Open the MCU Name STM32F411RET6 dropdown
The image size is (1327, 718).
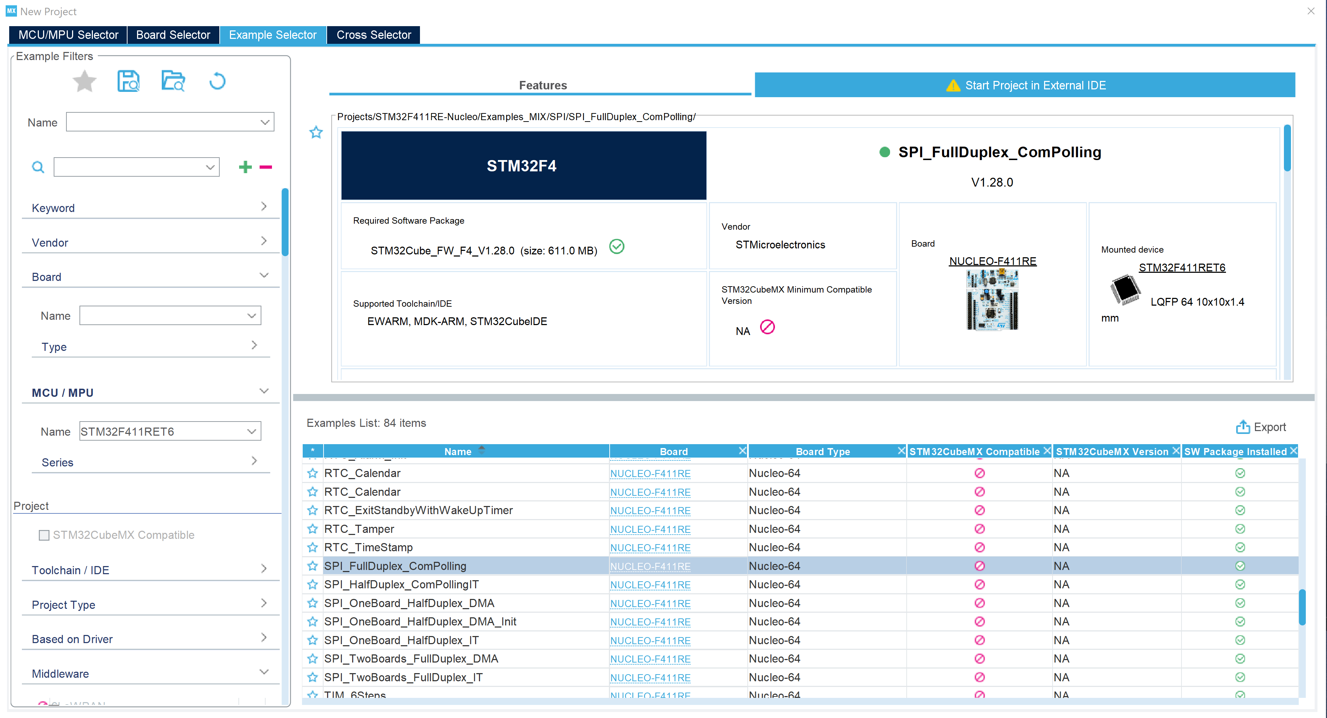tap(251, 431)
